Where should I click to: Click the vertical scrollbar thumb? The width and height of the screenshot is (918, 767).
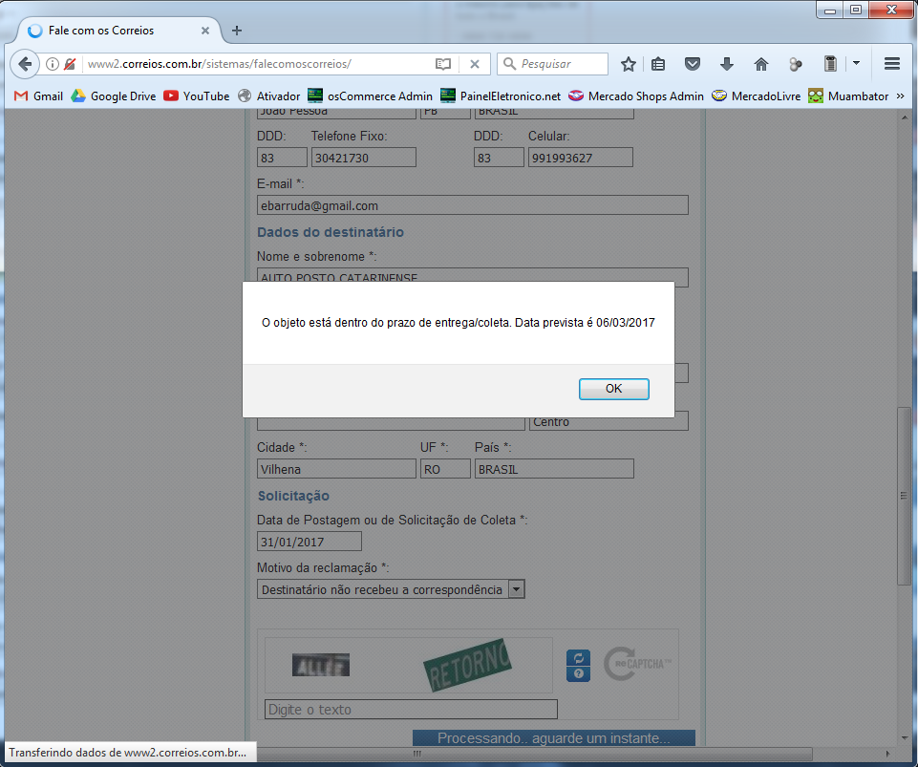[x=905, y=496]
